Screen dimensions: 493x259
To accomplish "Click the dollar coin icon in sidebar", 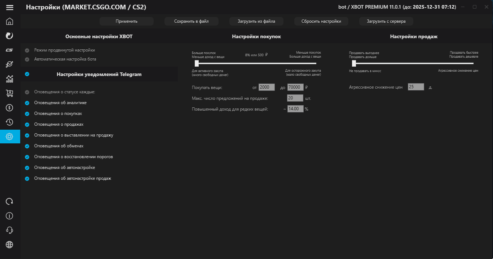I will [10, 108].
